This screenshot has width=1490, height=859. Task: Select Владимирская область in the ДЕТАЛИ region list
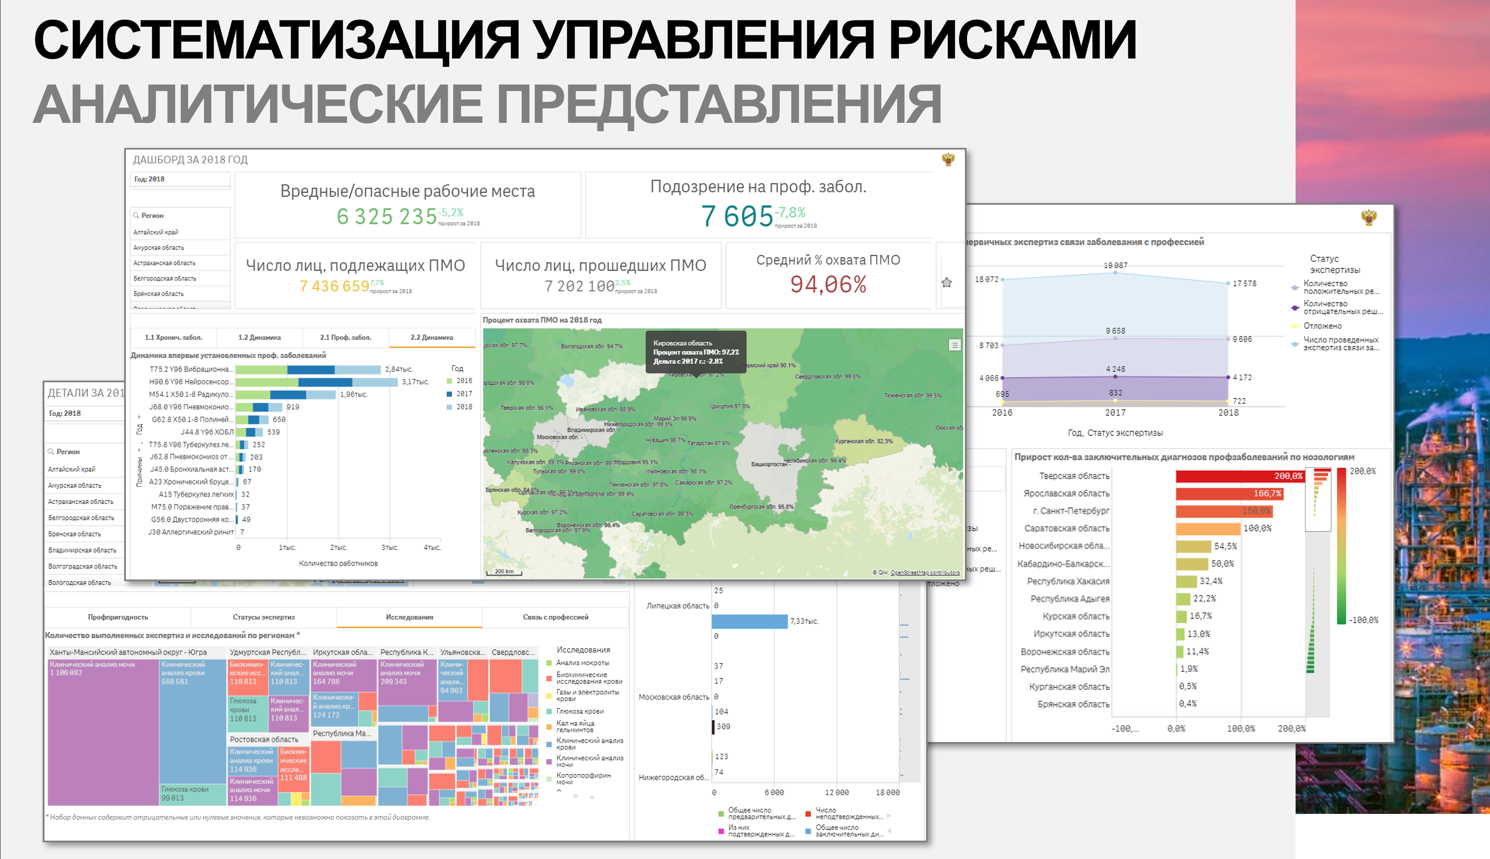pyautogui.click(x=85, y=550)
